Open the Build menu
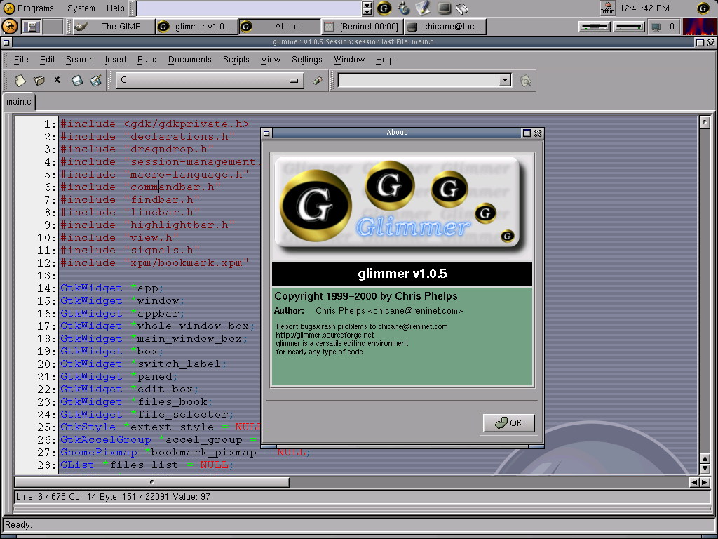This screenshot has height=539, width=718. click(x=147, y=60)
